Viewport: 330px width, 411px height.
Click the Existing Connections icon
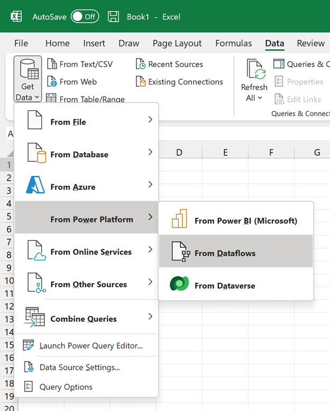click(141, 81)
